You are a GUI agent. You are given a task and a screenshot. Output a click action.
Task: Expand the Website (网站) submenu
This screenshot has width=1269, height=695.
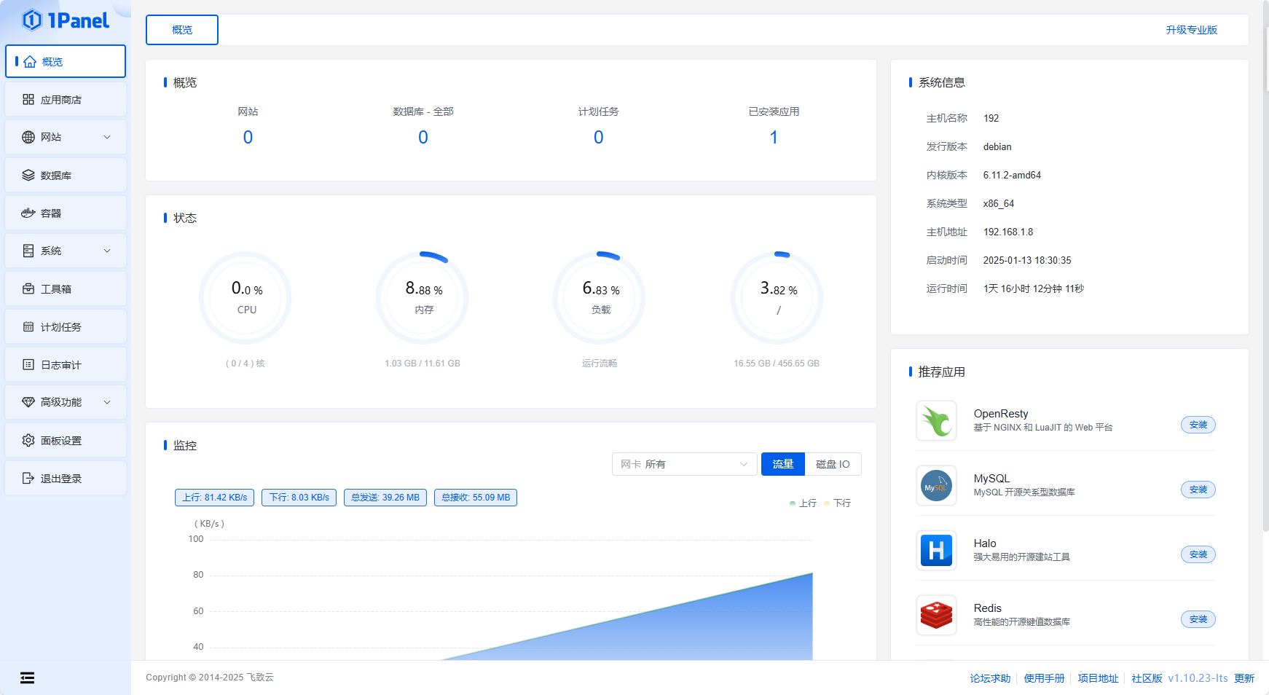(x=107, y=137)
